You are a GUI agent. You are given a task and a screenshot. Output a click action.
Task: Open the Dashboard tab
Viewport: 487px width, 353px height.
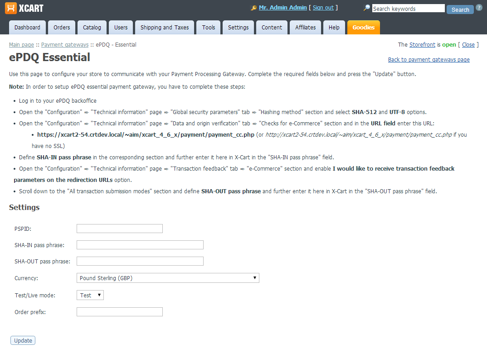27,27
